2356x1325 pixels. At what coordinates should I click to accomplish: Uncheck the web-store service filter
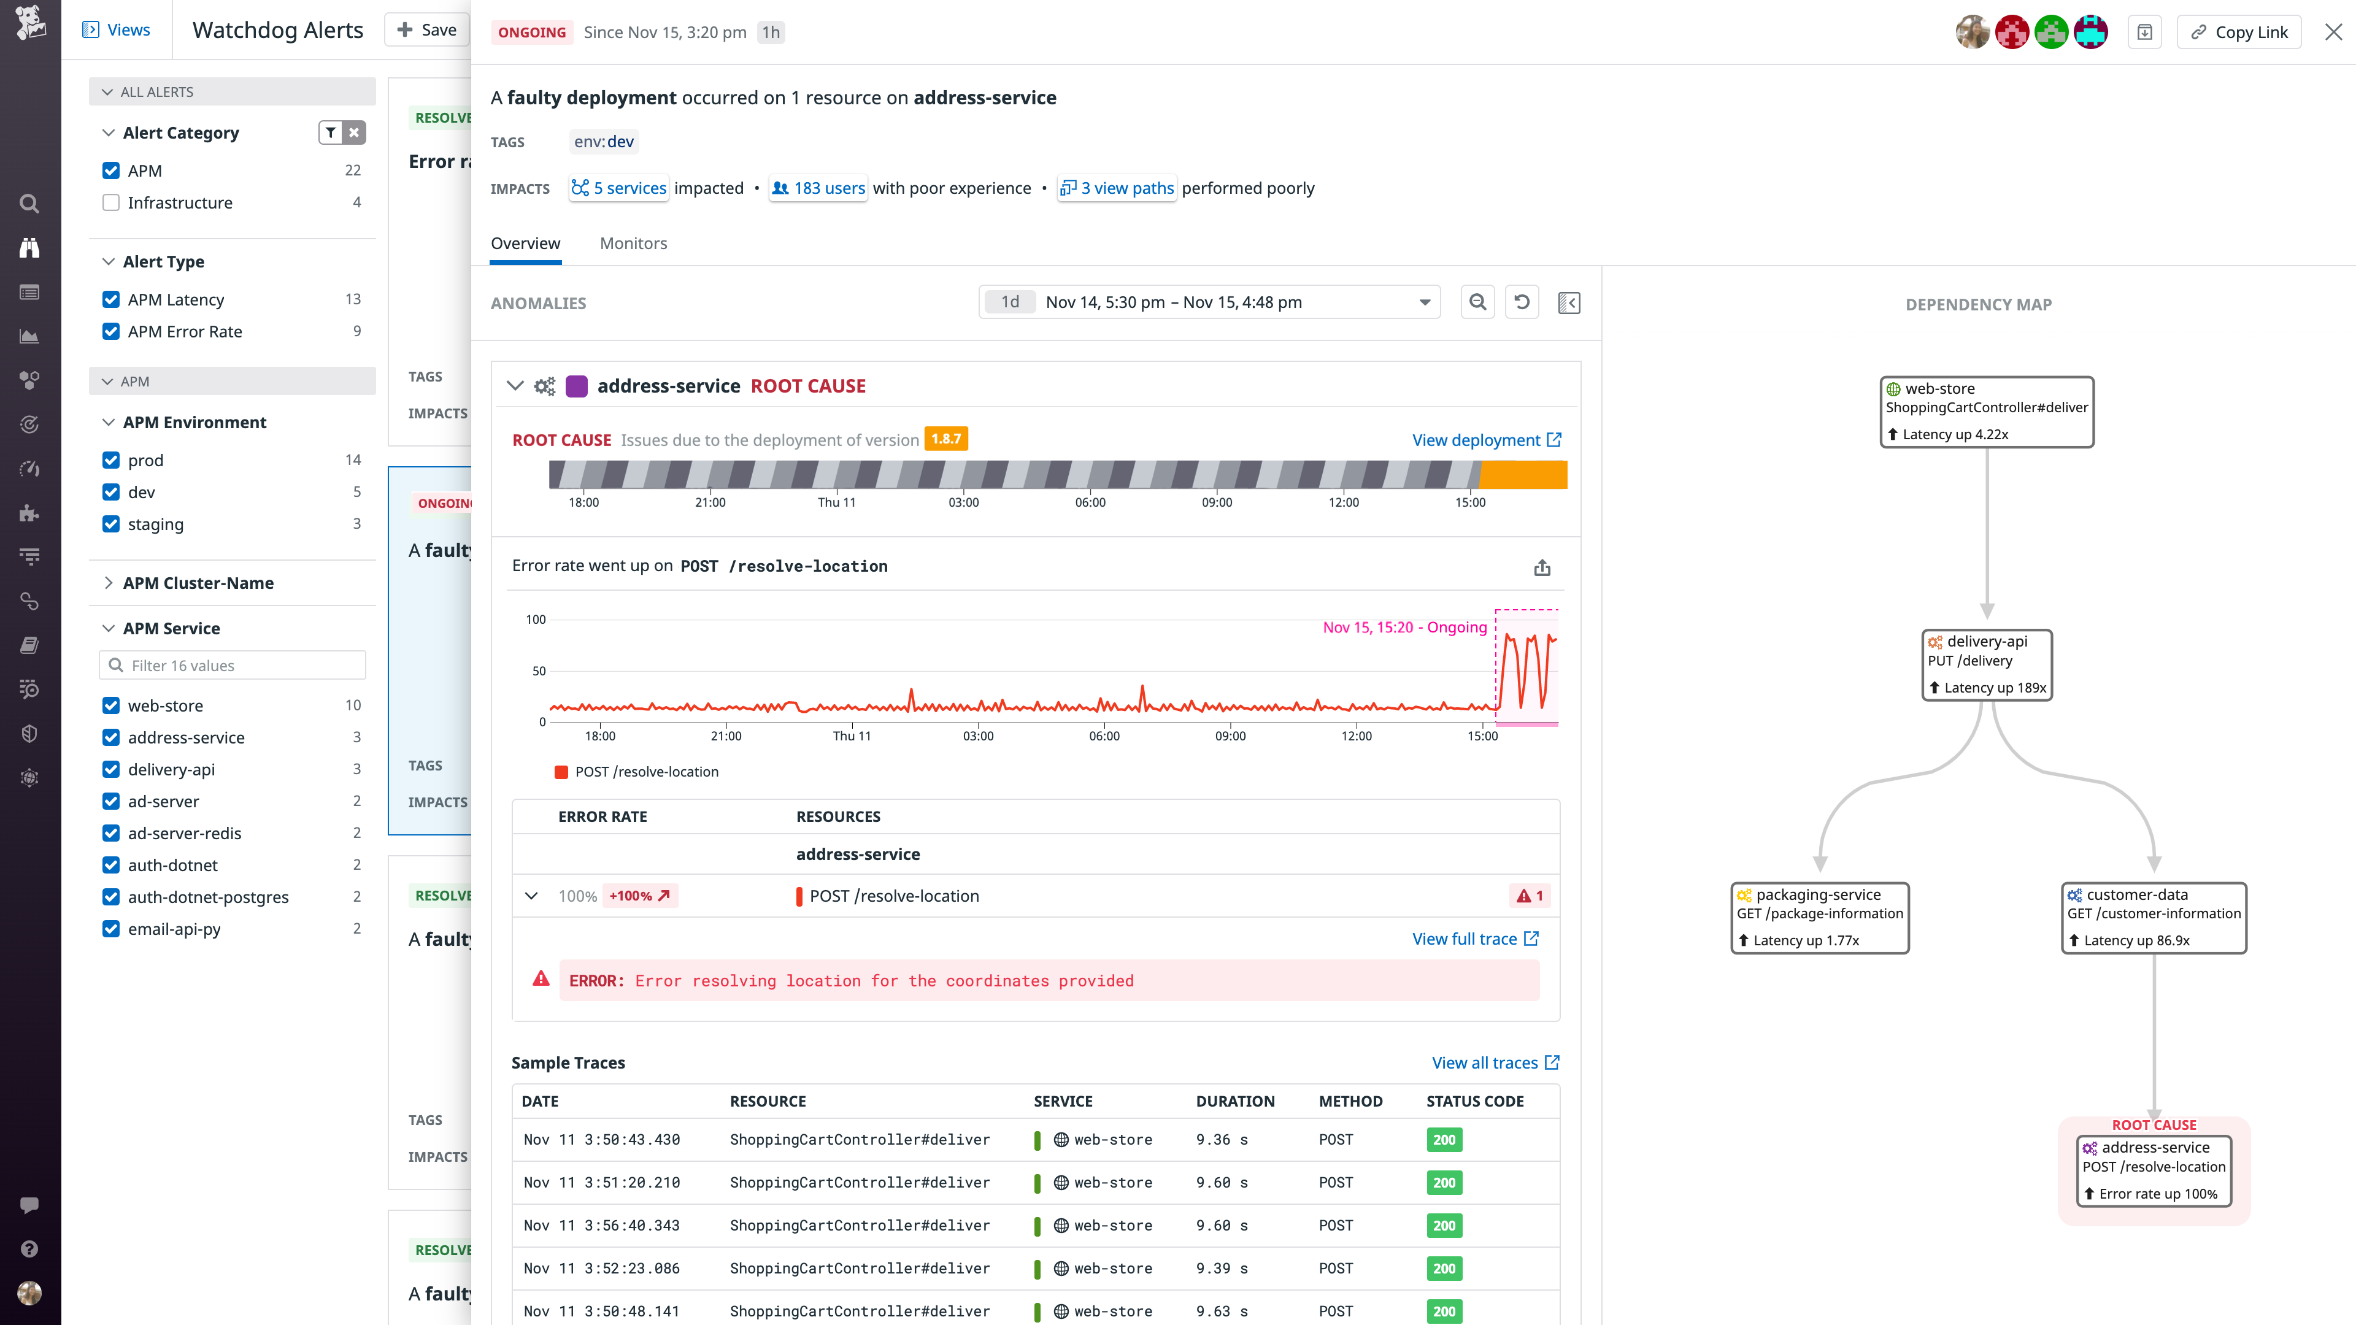pyautogui.click(x=110, y=705)
